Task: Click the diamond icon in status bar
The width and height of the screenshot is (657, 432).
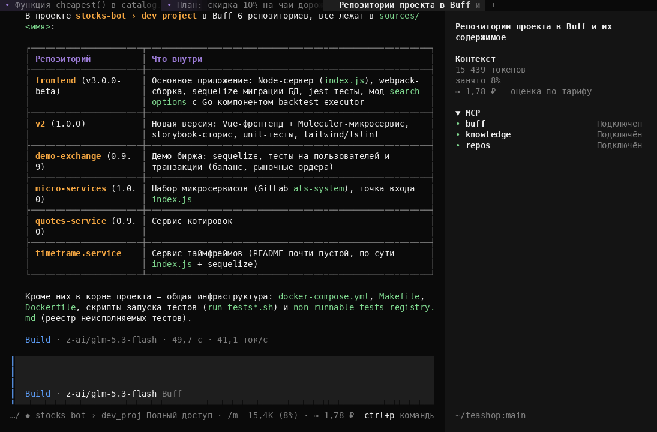Action: [28, 415]
